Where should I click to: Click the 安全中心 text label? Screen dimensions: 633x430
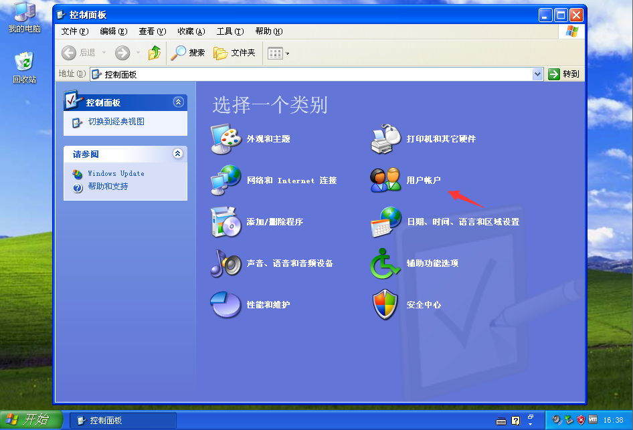pos(424,305)
